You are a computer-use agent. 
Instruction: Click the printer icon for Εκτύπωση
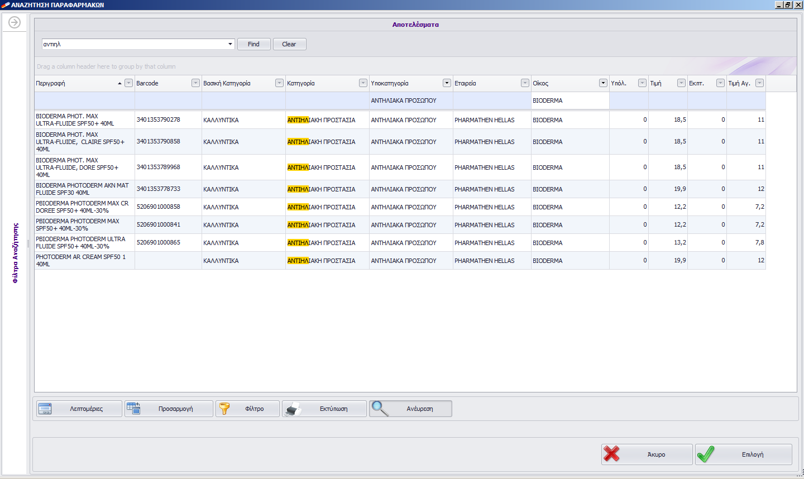(293, 409)
